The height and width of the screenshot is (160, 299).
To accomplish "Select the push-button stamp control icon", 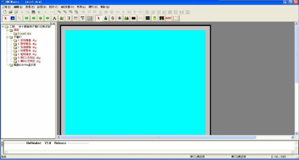I will tap(105, 18).
